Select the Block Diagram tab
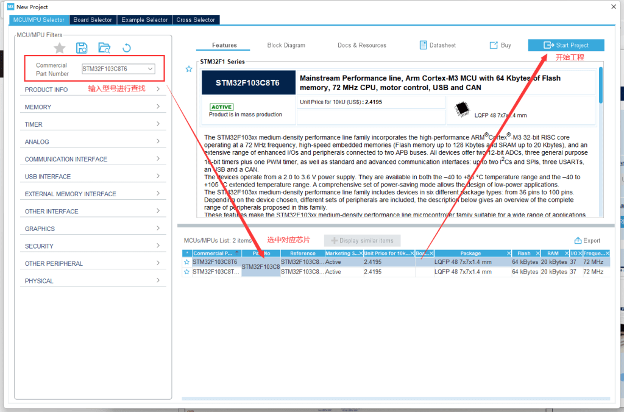Viewport: 624px width, 412px height. [286, 45]
